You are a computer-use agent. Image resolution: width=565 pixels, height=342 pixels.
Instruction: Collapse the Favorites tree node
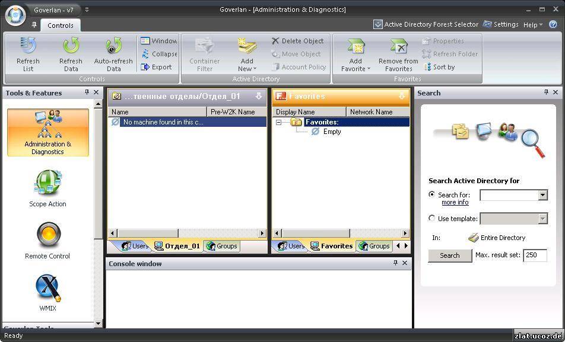[x=278, y=123]
